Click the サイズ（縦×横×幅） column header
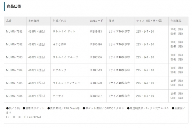Image resolution: width=192 pixels, height=128 pixels. [x=149, y=21]
